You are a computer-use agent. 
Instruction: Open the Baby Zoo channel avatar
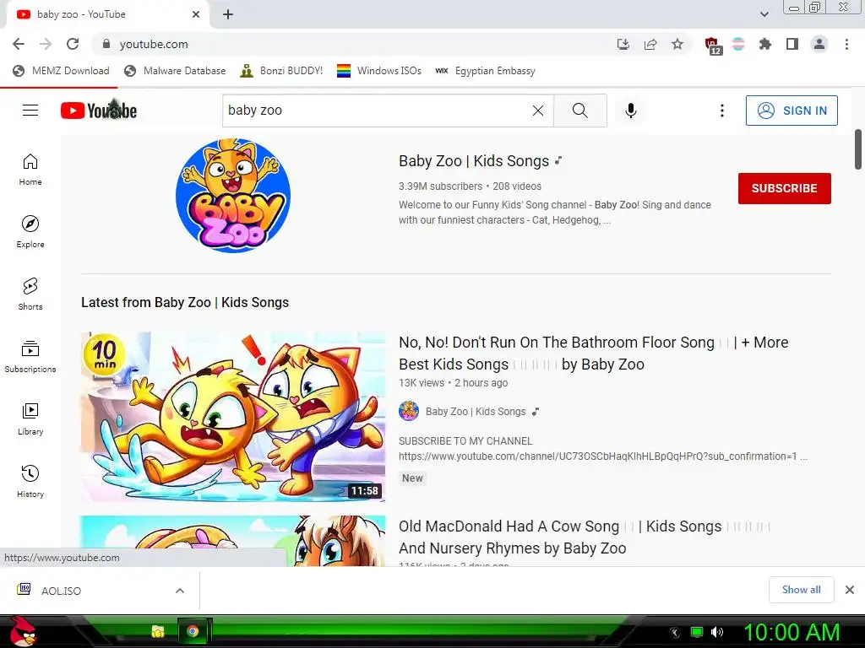[233, 196]
